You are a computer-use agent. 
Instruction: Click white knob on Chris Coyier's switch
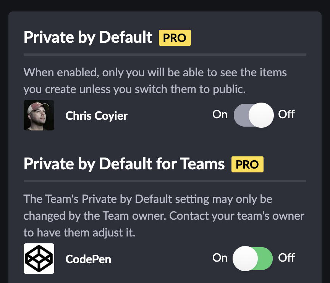[261, 115]
